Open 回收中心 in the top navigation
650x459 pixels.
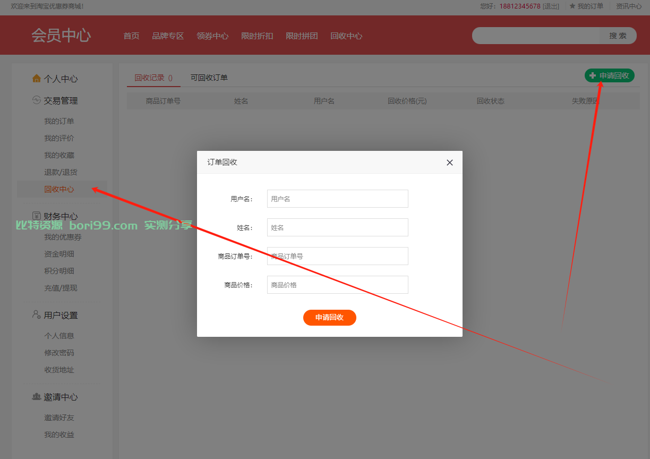pos(346,36)
